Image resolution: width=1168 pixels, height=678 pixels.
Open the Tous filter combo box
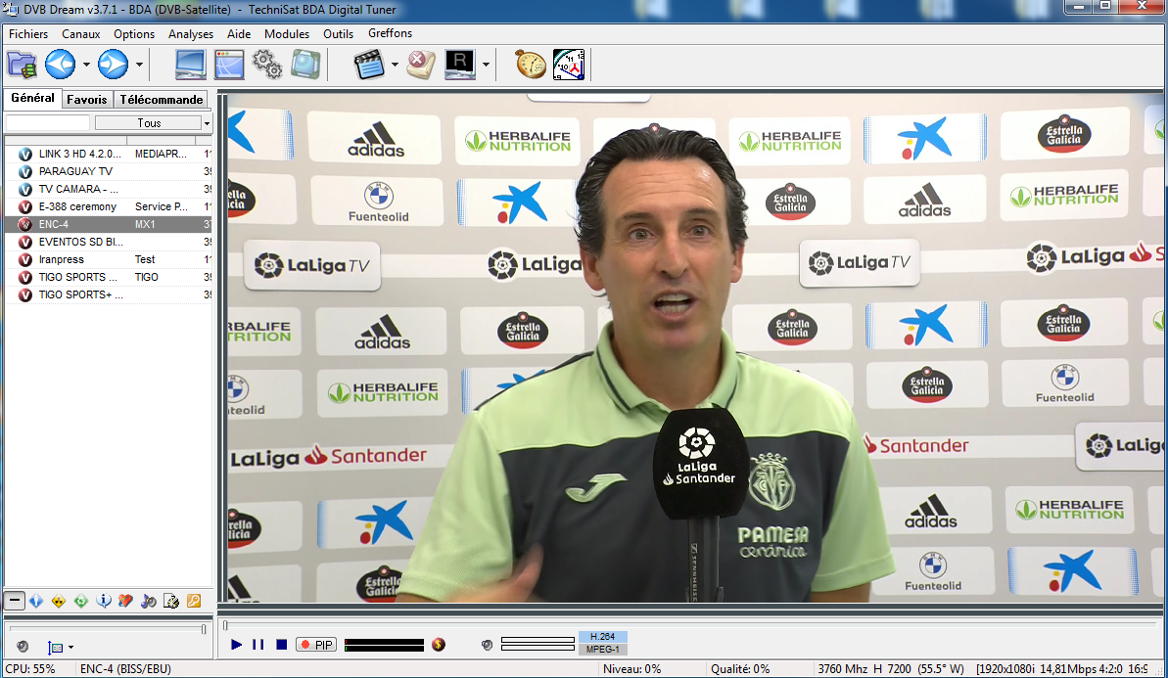tap(153, 123)
